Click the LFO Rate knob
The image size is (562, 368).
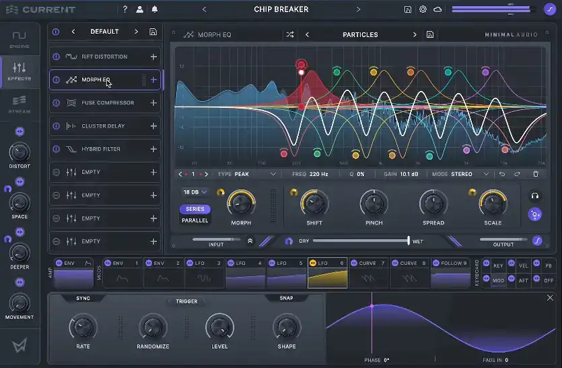pyautogui.click(x=83, y=328)
